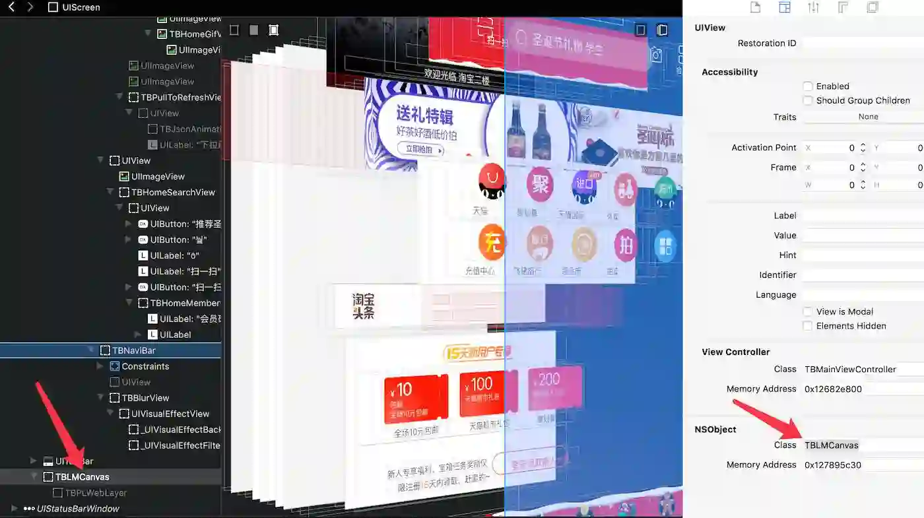
Task: Select the TBPLWebLayer row
Action: coord(111,493)
